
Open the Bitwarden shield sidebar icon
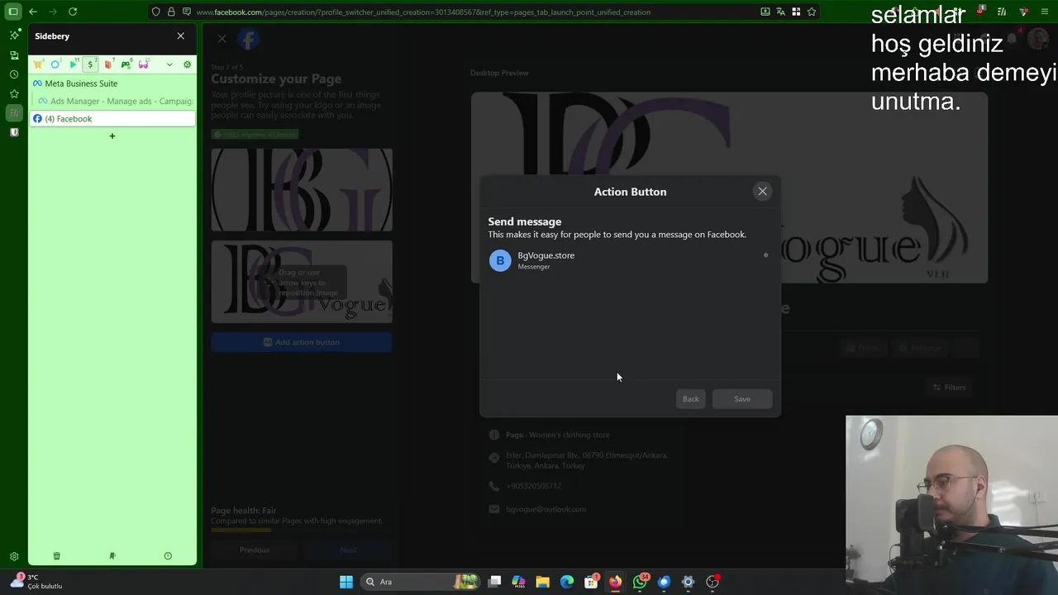pos(14,132)
